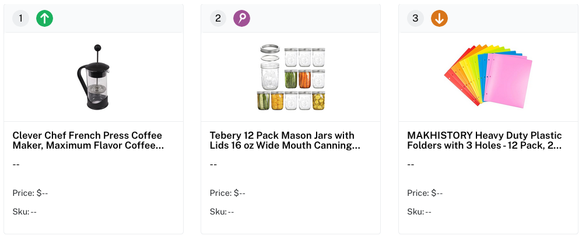Click the Sku field on the French Press card
The width and height of the screenshot is (582, 239).
pos(24,212)
